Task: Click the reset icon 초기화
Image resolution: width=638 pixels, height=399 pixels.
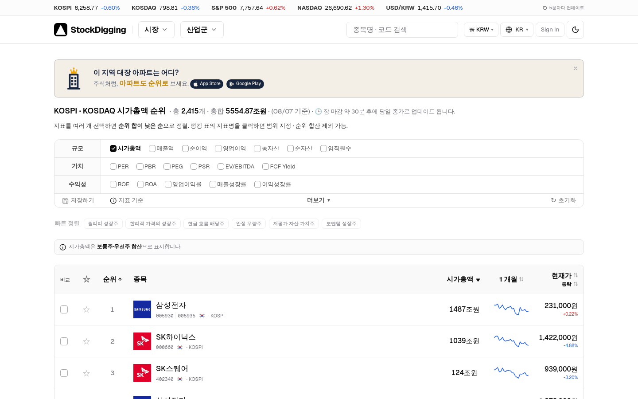Action: (x=553, y=200)
